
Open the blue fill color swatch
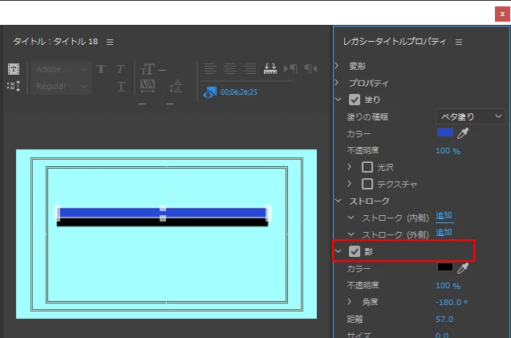[x=445, y=132]
